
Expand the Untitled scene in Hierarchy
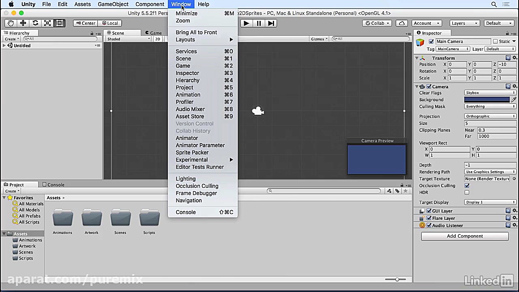tap(4, 45)
